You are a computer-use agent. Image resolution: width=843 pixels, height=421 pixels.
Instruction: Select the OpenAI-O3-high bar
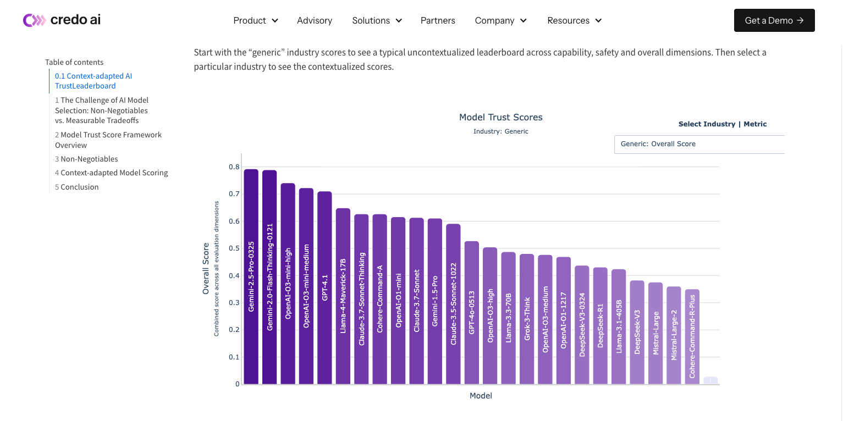tap(490, 316)
